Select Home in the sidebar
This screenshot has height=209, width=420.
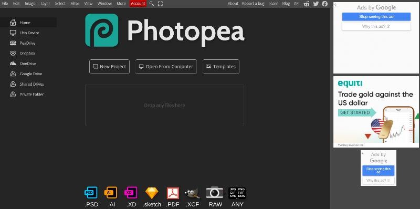[x=28, y=23]
